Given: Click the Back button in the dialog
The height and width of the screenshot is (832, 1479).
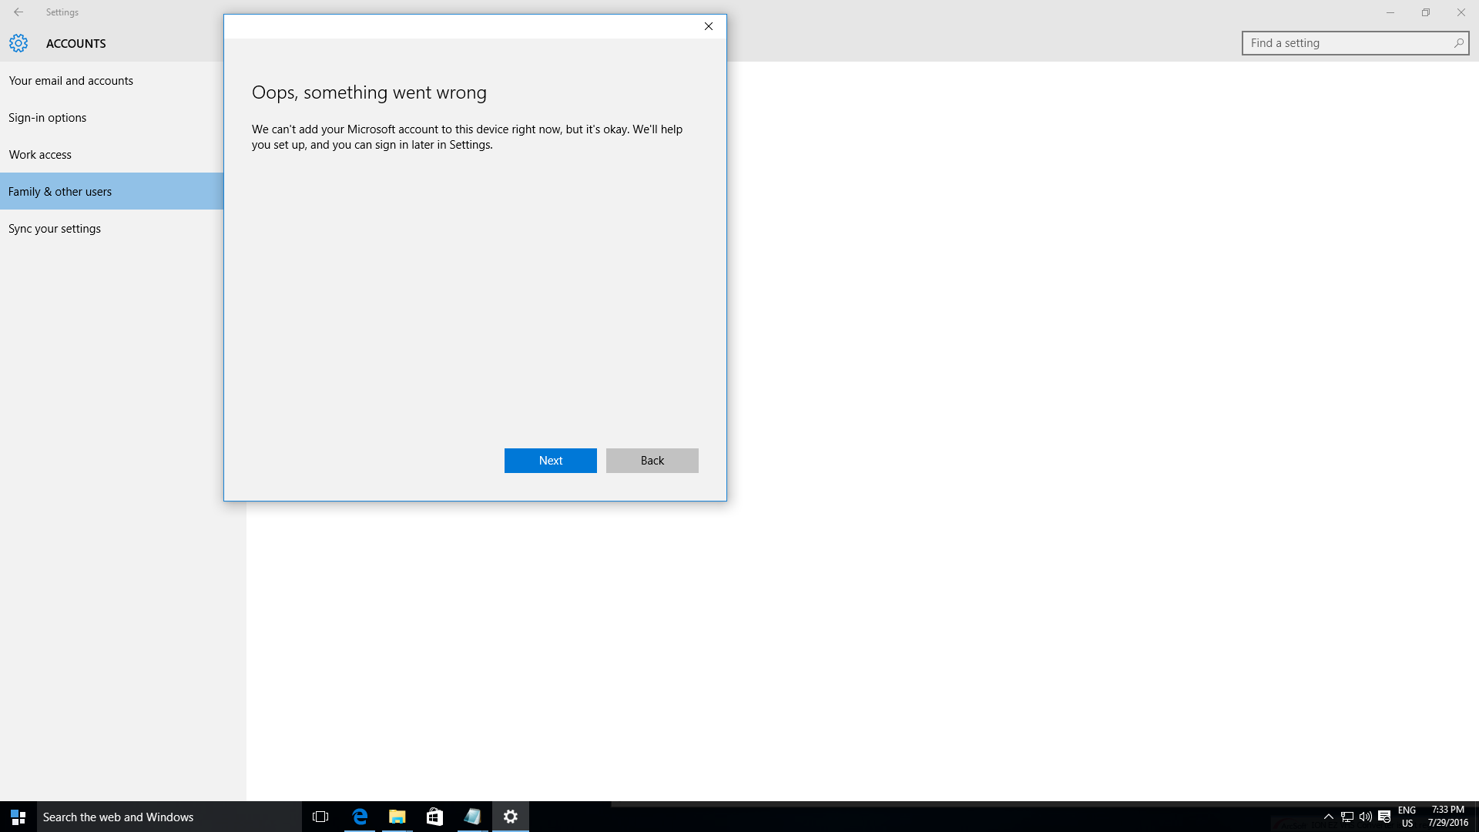Looking at the screenshot, I should (652, 461).
